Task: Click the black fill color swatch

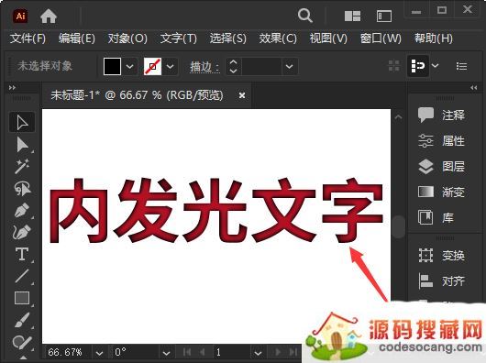Action: click(x=112, y=66)
